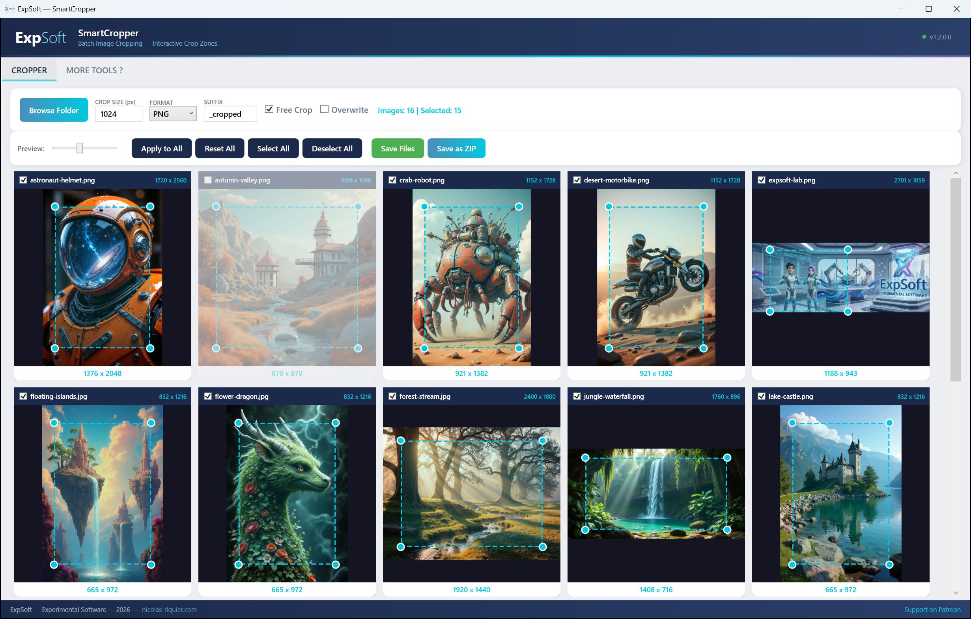Image resolution: width=971 pixels, height=619 pixels.
Task: Uncheck the floating-islands.jpg checkbox
Action: point(23,396)
